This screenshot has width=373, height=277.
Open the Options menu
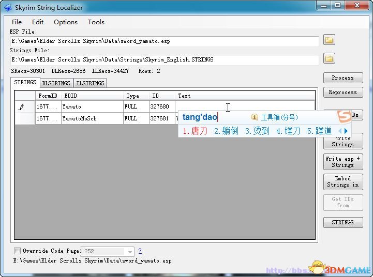tap(65, 22)
